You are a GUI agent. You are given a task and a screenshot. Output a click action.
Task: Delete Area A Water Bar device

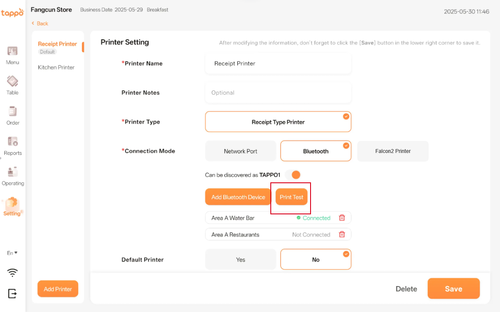click(342, 218)
